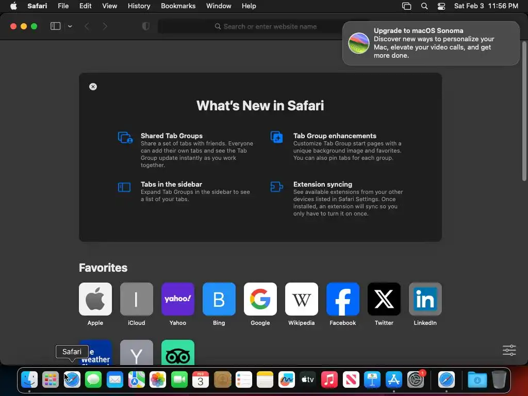Open the Apple menu

[x=13, y=6]
